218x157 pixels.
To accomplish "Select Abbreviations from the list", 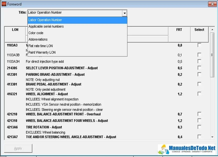I will point(77,39).
